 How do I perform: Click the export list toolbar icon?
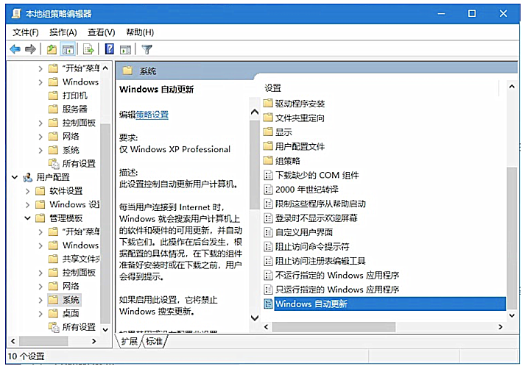coord(88,49)
